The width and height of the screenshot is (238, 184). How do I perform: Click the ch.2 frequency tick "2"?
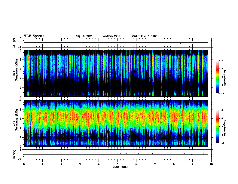click(x=21, y=137)
